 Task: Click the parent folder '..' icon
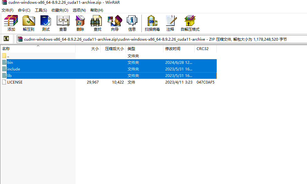[x=4, y=56]
